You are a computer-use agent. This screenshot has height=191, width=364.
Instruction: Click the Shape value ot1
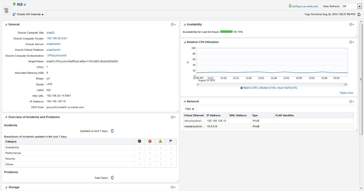point(49,79)
